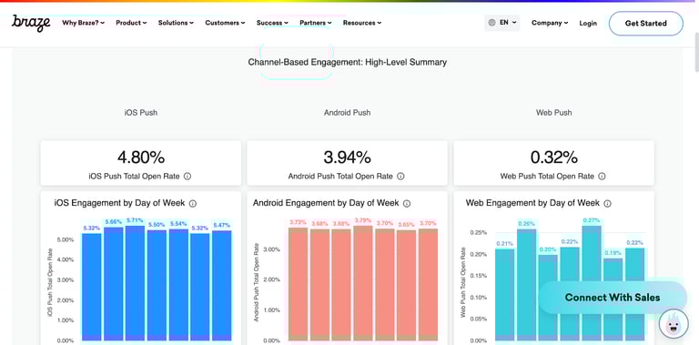699x345 pixels.
Task: Click the Connect With Sales button
Action: [x=612, y=298]
